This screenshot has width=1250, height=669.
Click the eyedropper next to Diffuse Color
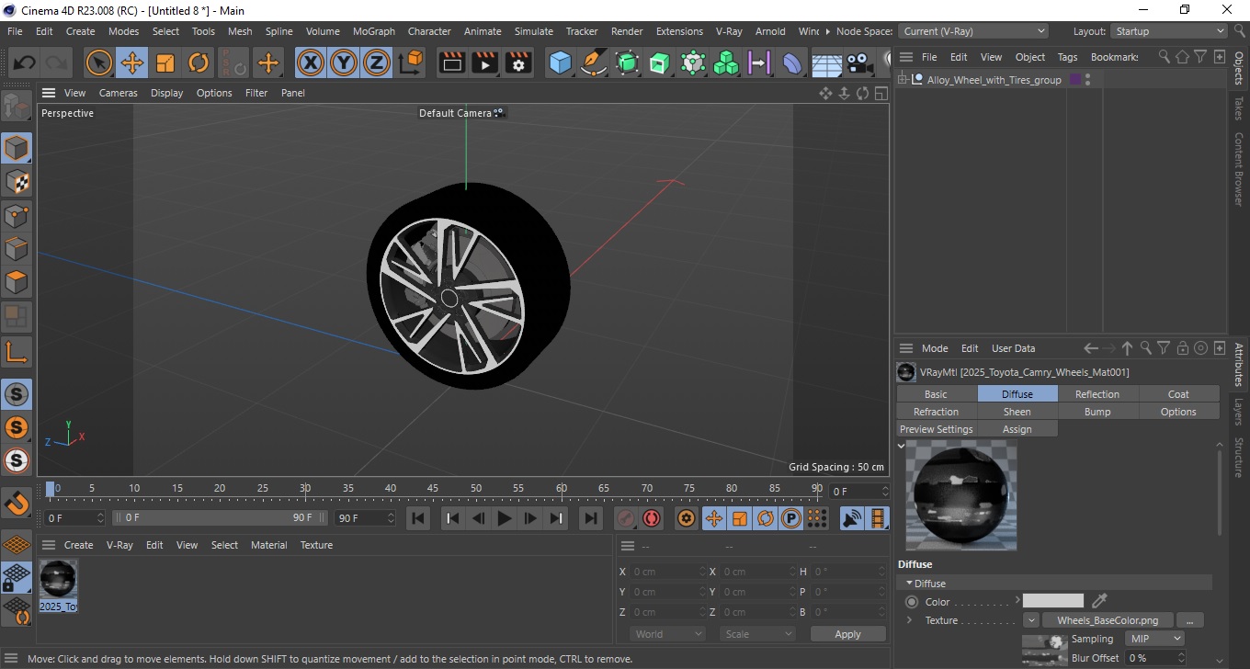[1099, 601]
